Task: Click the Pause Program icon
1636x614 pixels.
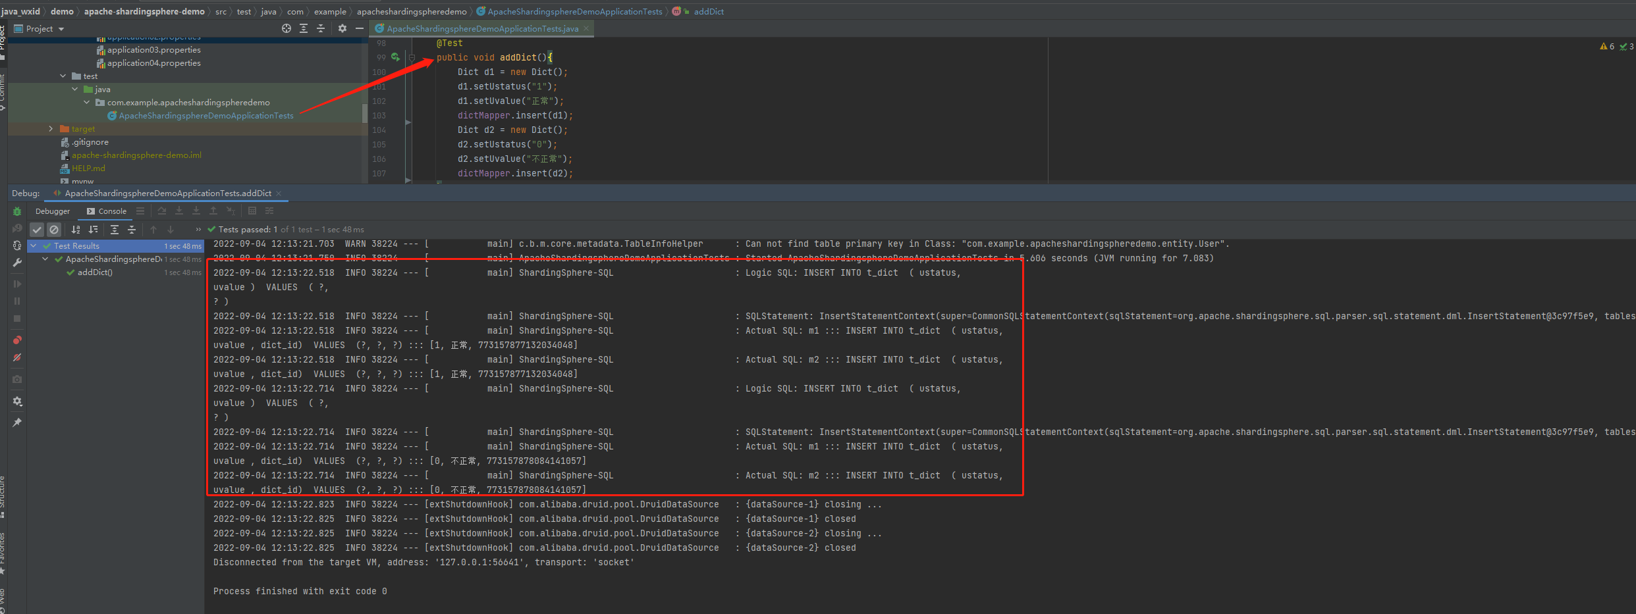Action: click(17, 301)
